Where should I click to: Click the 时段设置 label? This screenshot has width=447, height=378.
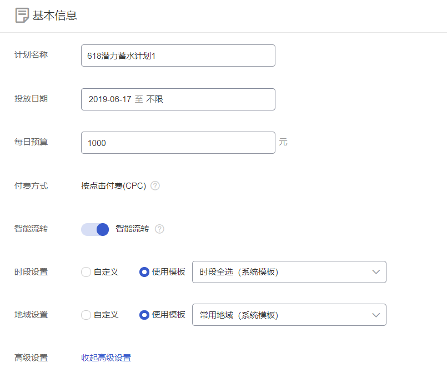(31, 272)
